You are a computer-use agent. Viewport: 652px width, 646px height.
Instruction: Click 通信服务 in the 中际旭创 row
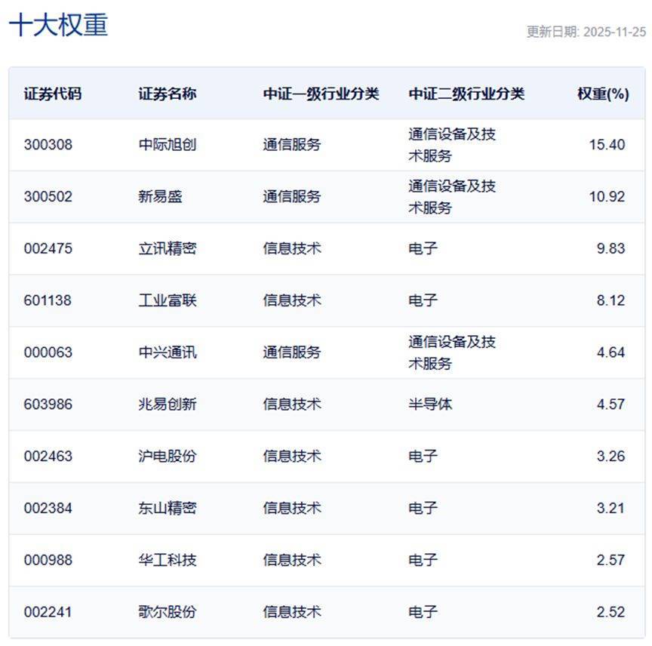coord(292,145)
